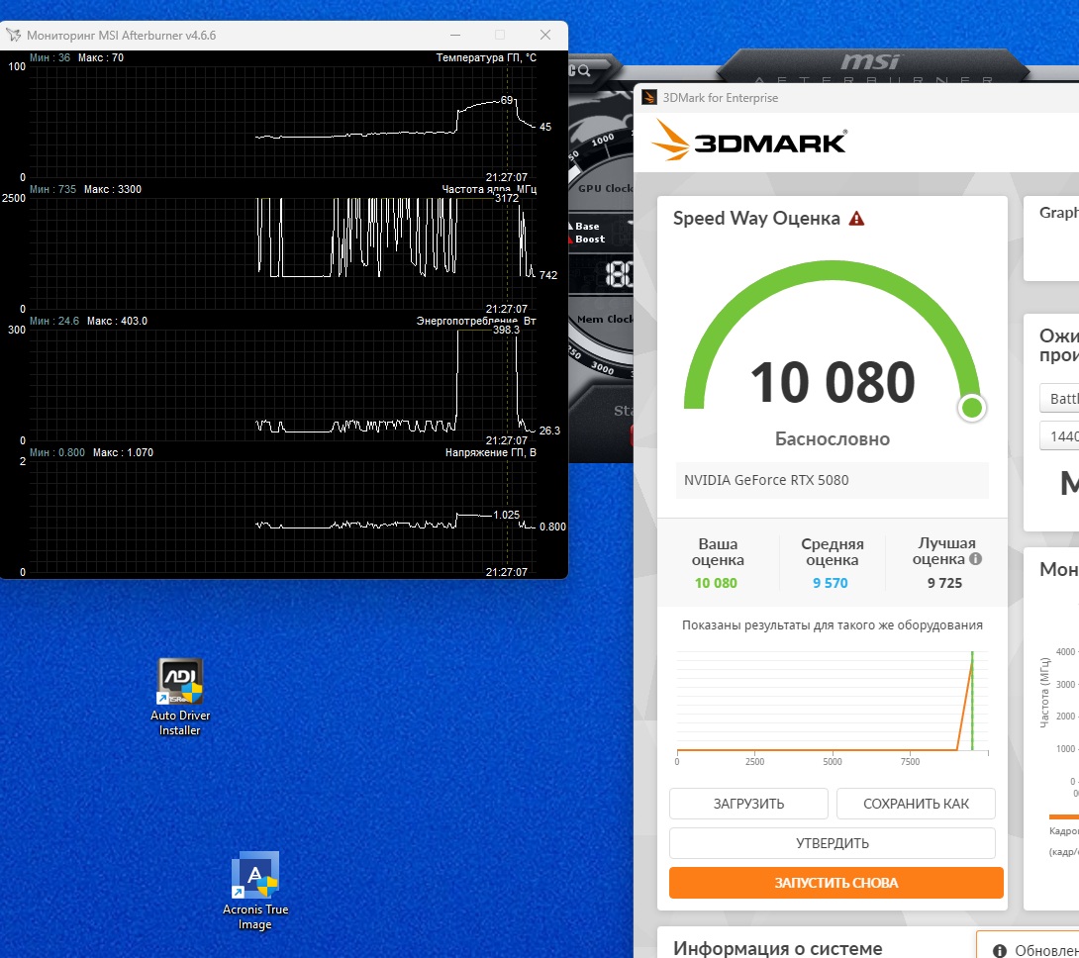
Task: Click the 3DMark for Enterprise title icon
Action: click(x=649, y=98)
